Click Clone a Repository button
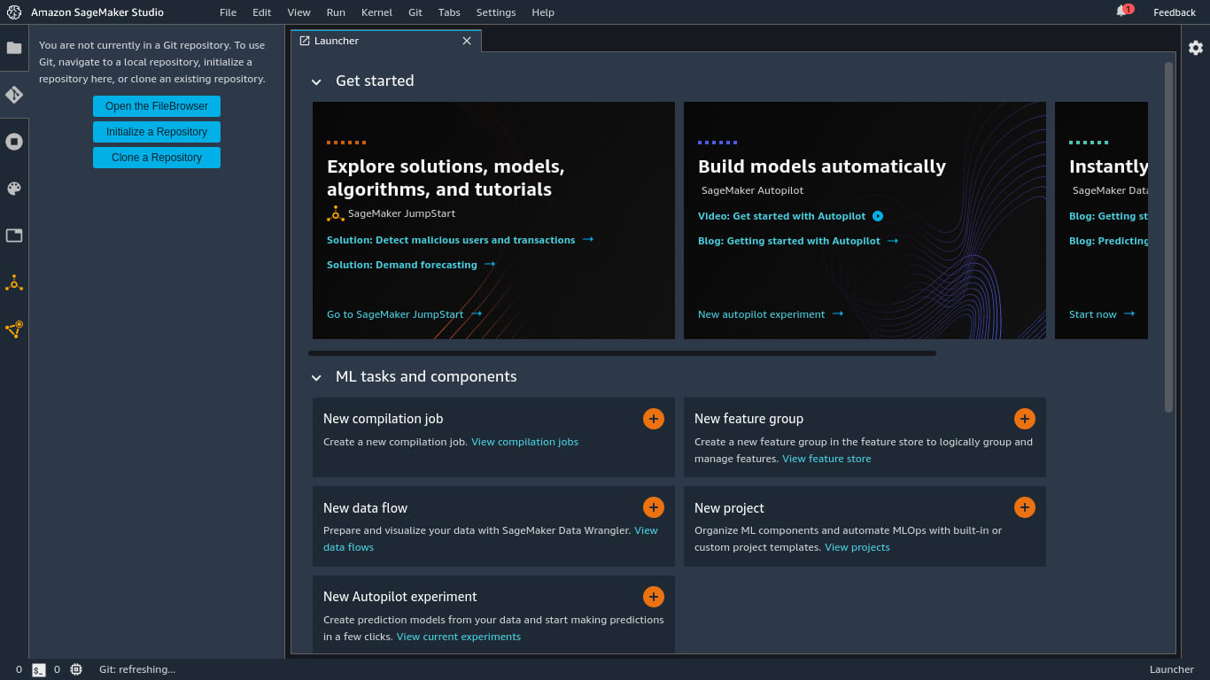This screenshot has width=1210, height=680. pos(157,158)
